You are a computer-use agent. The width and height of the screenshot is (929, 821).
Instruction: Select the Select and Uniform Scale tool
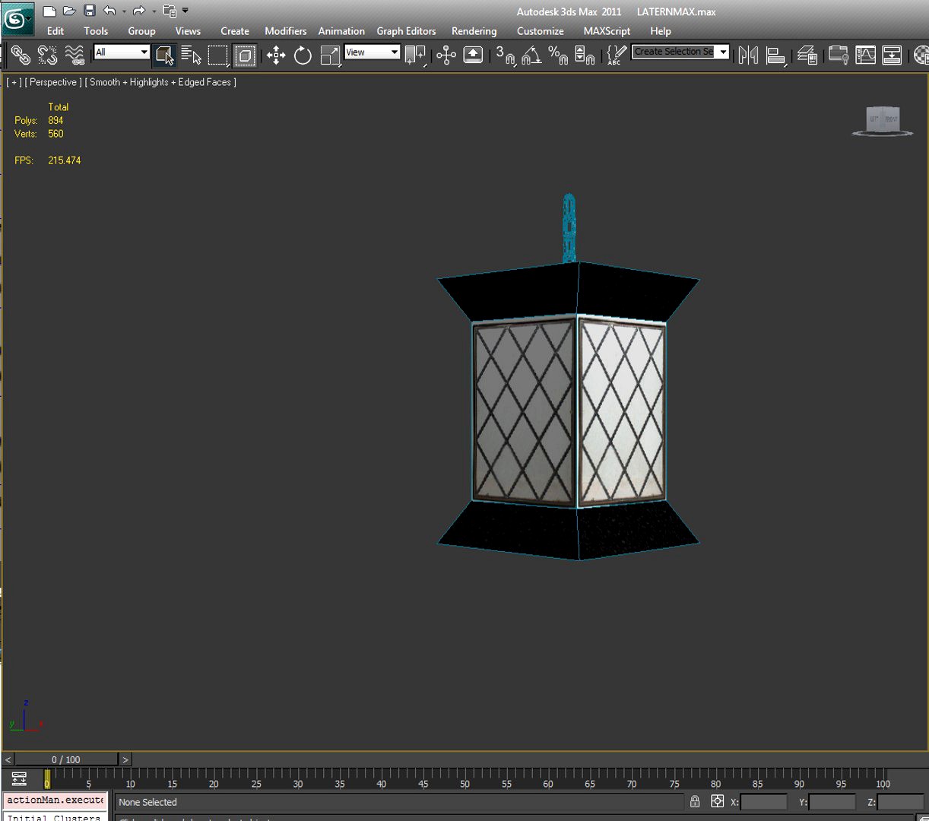[328, 55]
